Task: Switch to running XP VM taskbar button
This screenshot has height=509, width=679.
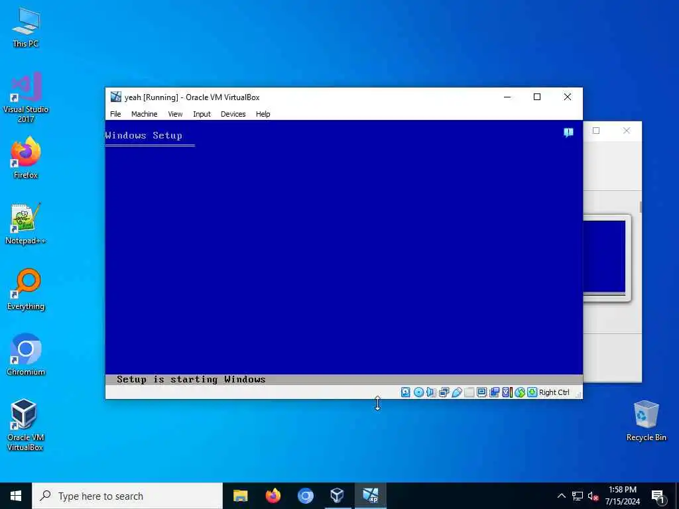Action: (x=370, y=496)
